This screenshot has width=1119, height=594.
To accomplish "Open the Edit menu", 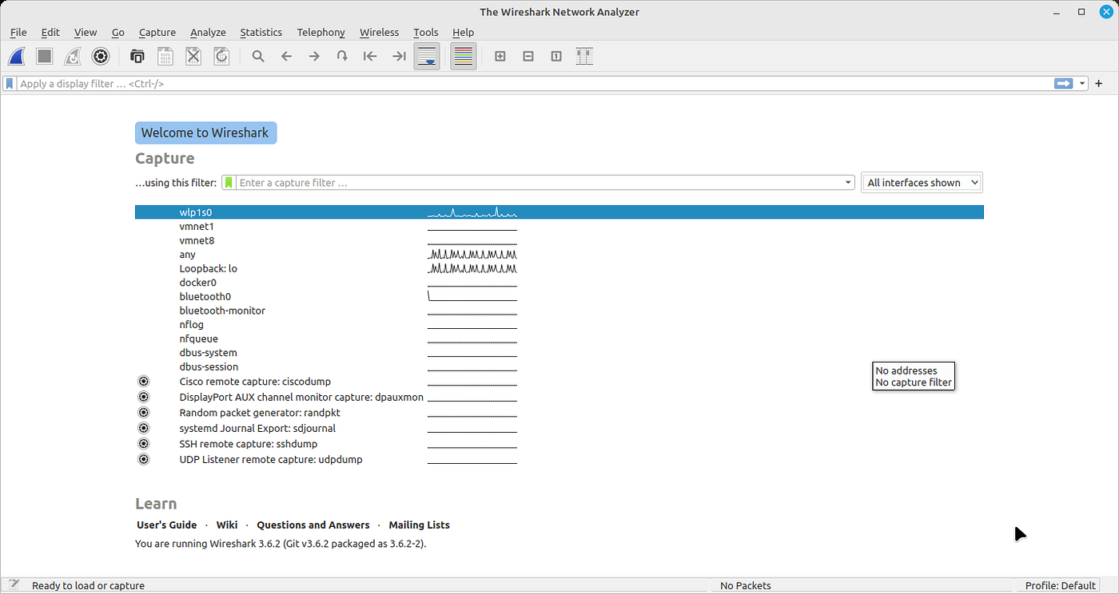I will [50, 32].
